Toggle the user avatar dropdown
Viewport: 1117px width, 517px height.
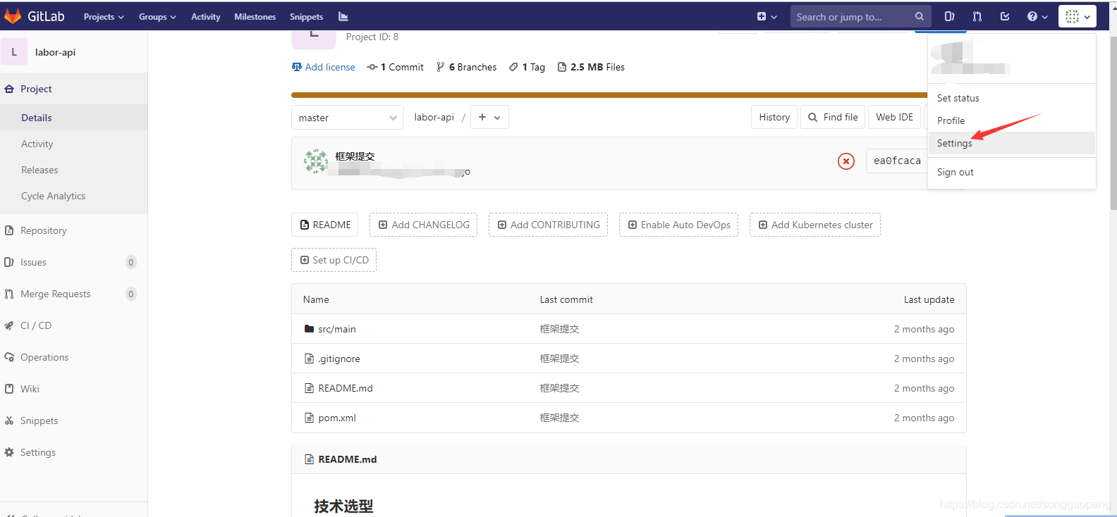(x=1077, y=16)
